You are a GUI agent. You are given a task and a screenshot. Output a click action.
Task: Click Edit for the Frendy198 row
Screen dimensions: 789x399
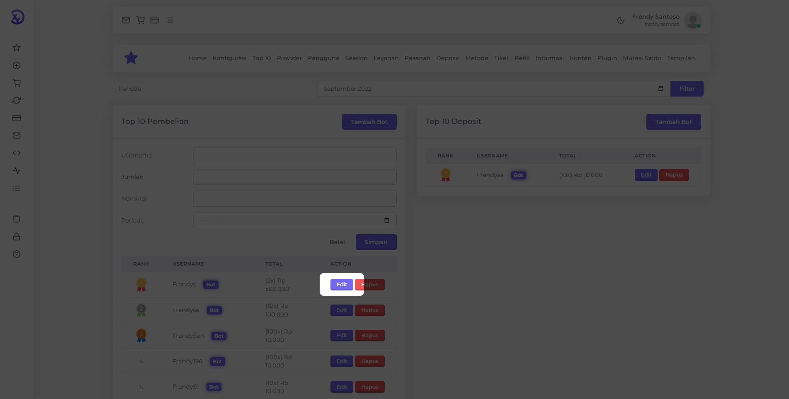[342, 361]
